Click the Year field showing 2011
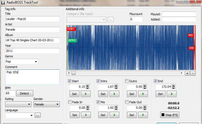Screen dimensions: 202x124 [32, 51]
